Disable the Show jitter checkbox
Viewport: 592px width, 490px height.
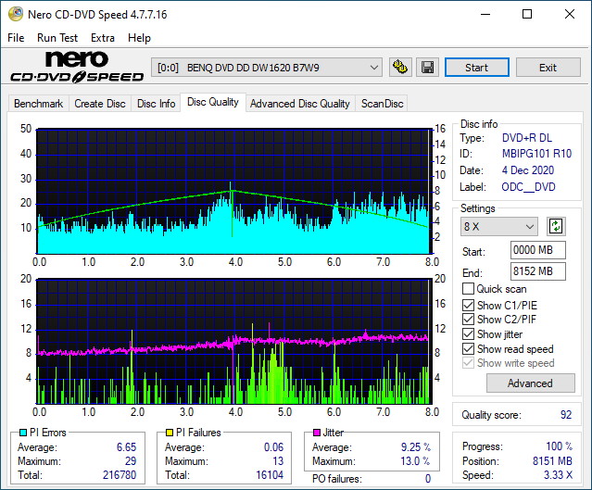[468, 334]
